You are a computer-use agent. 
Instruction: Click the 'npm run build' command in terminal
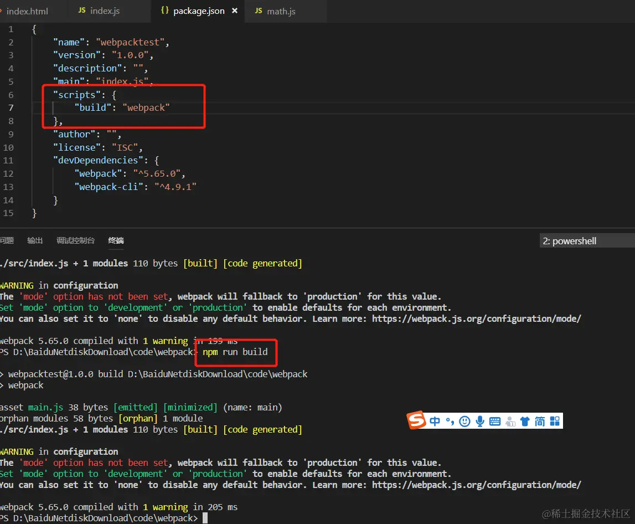(x=235, y=352)
